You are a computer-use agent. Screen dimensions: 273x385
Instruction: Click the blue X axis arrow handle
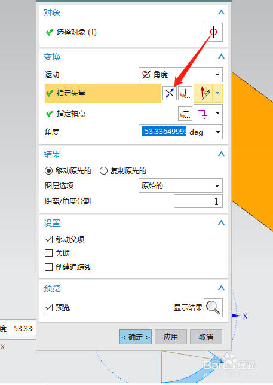236,316
